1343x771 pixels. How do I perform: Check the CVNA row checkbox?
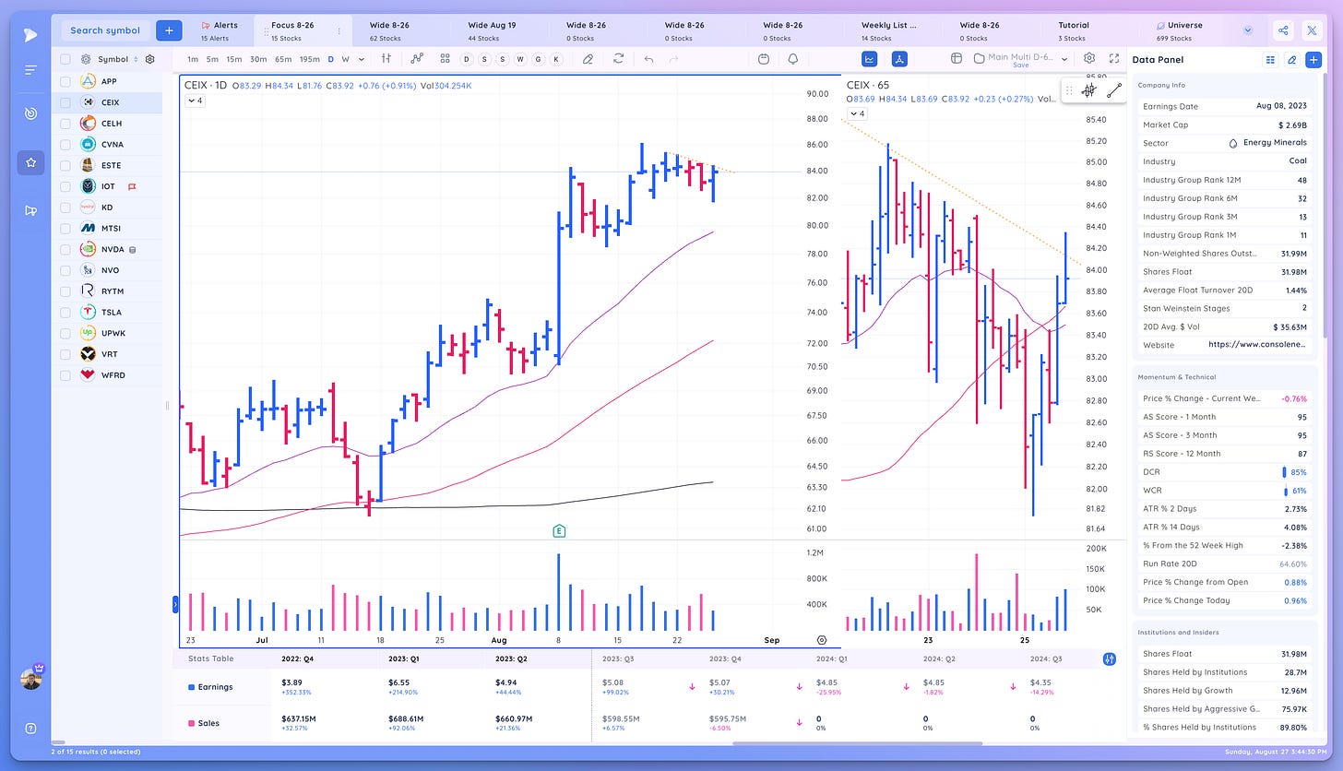[65, 144]
